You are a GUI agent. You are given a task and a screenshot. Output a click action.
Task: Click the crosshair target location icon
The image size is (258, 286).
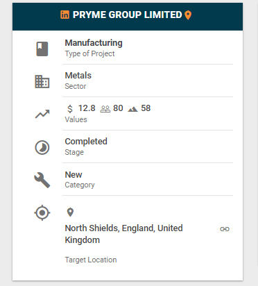click(x=42, y=212)
